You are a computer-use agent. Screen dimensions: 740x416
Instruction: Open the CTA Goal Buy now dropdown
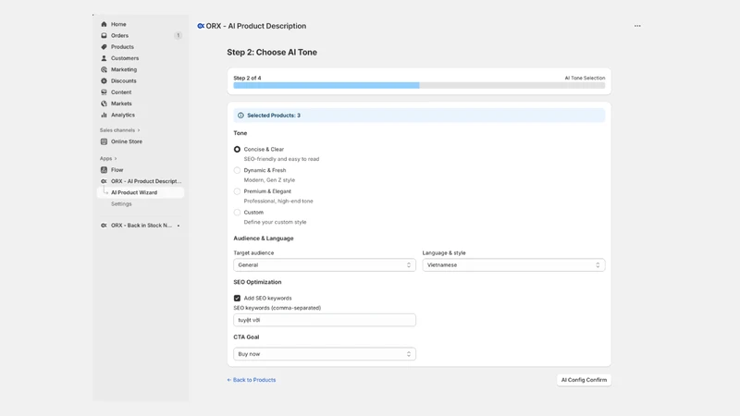coord(325,354)
